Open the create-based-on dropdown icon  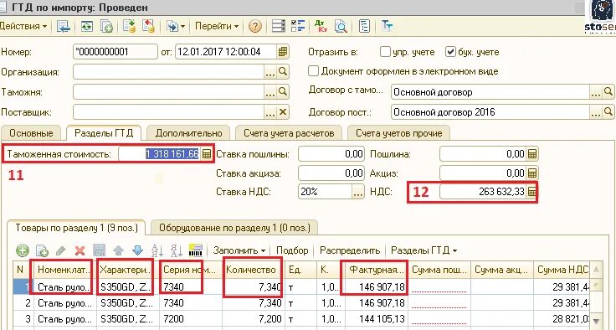click(x=175, y=26)
